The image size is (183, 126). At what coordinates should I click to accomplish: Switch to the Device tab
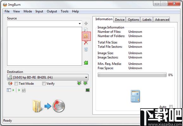point(120,20)
